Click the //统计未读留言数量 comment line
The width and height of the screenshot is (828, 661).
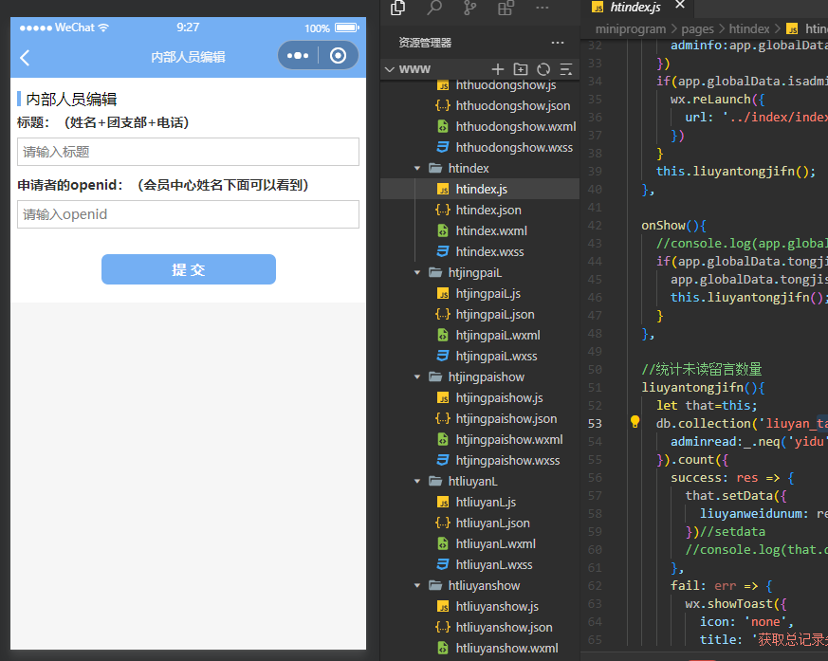[702, 369]
